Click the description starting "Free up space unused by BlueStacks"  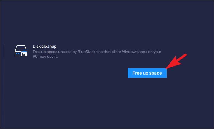pyautogui.click(x=97, y=54)
